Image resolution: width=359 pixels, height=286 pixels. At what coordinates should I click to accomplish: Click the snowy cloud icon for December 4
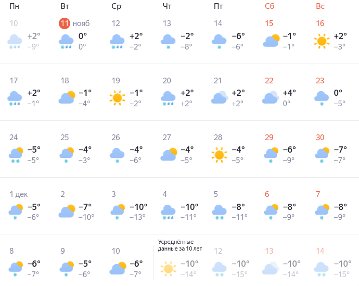click(x=168, y=212)
